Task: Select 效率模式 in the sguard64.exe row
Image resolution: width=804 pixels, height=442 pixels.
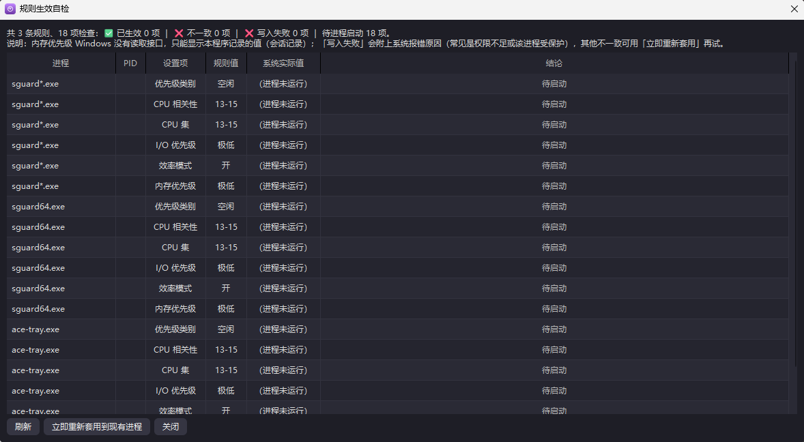Action: [x=175, y=289]
